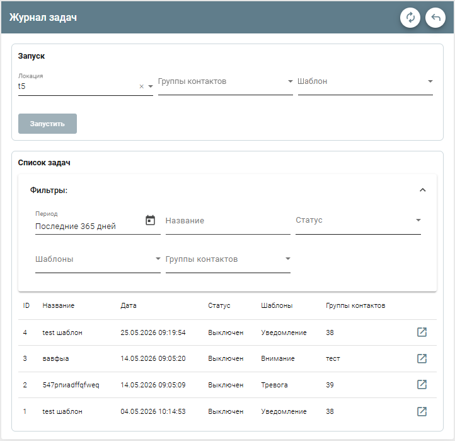The height and width of the screenshot is (441, 455).
Task: Click the Запустить button
Action: 48,124
